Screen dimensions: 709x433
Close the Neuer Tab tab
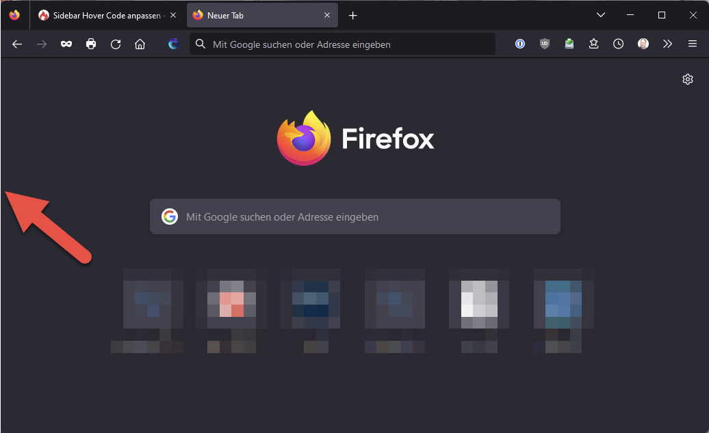(327, 15)
